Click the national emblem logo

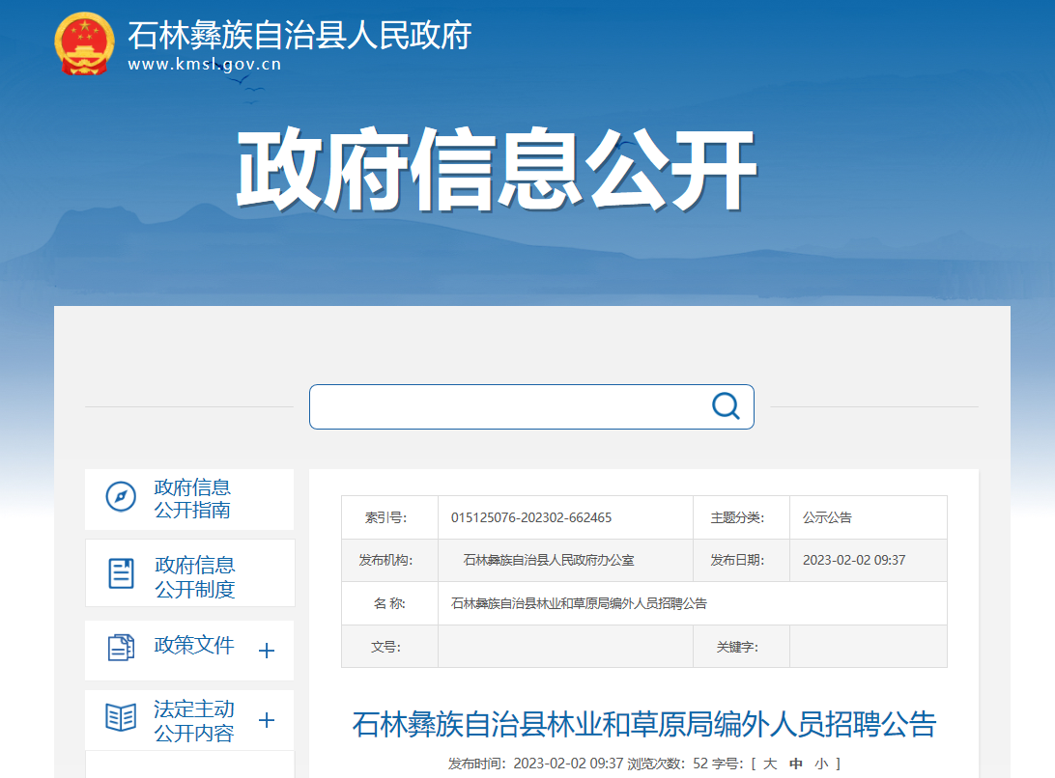click(x=84, y=43)
